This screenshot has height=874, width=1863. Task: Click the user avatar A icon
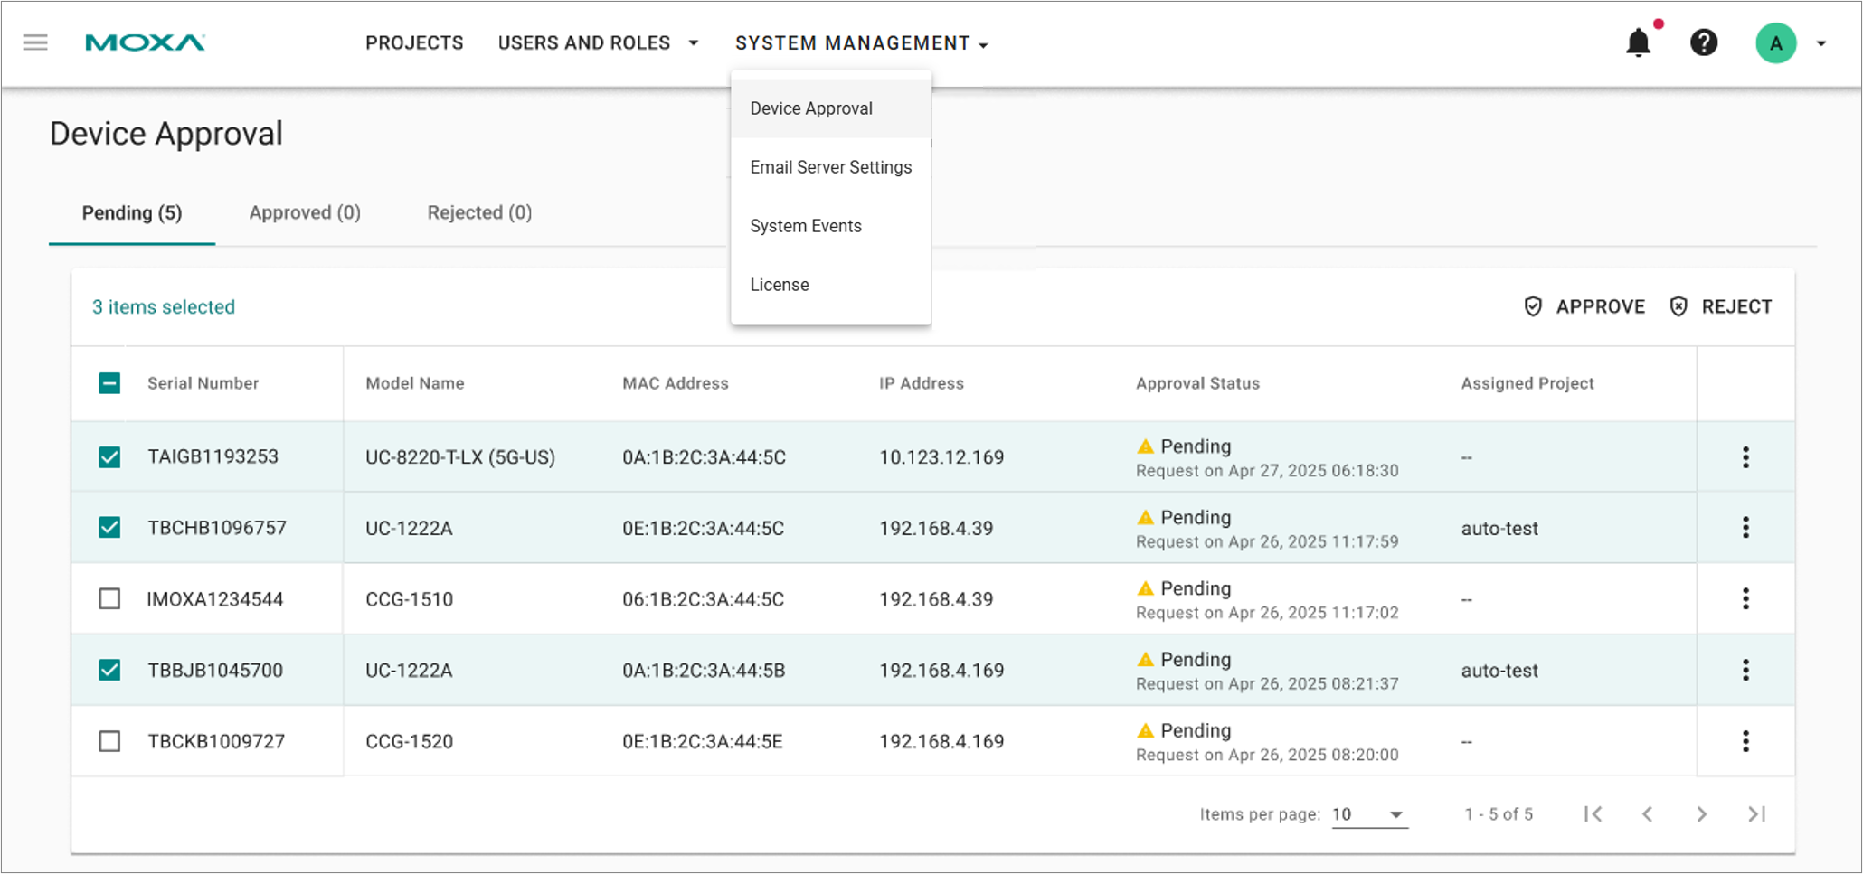click(1775, 43)
